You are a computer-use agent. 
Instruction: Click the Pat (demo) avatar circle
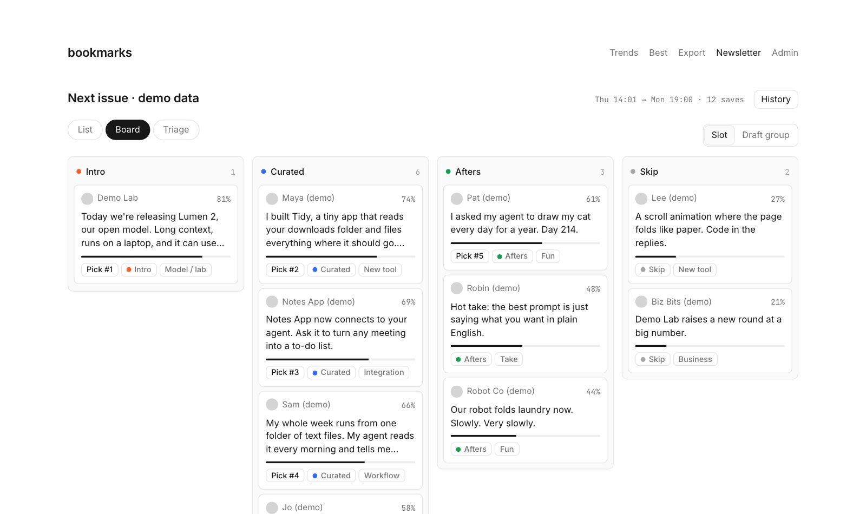point(457,199)
